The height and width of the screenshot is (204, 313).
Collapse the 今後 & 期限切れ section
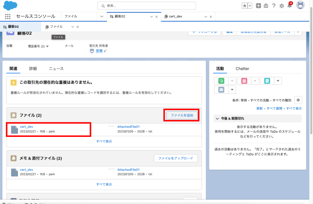pyautogui.click(x=217, y=118)
